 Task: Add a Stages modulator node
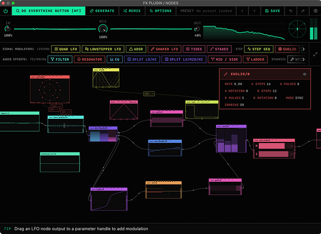click(219, 49)
